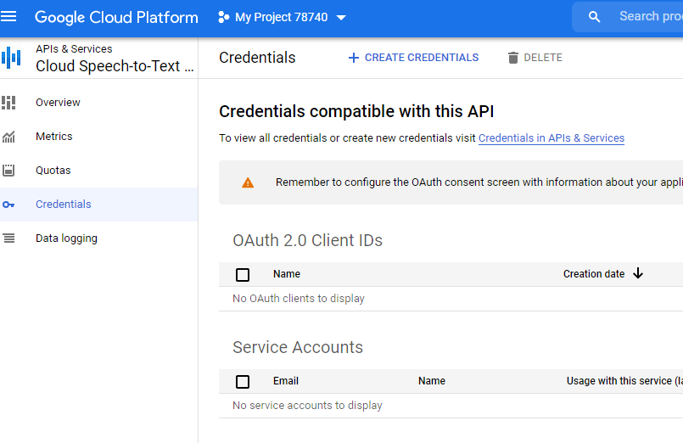Screen dimensions: 683x443
Task: Click CREATE CREDENTIALS button
Action: [413, 58]
